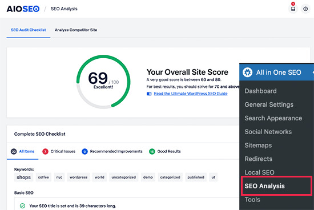Open Sitemaps menu item
The height and width of the screenshot is (210, 314).
pos(258,146)
